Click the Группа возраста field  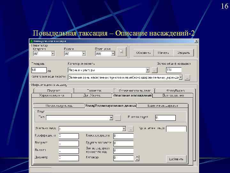[x=124, y=143]
